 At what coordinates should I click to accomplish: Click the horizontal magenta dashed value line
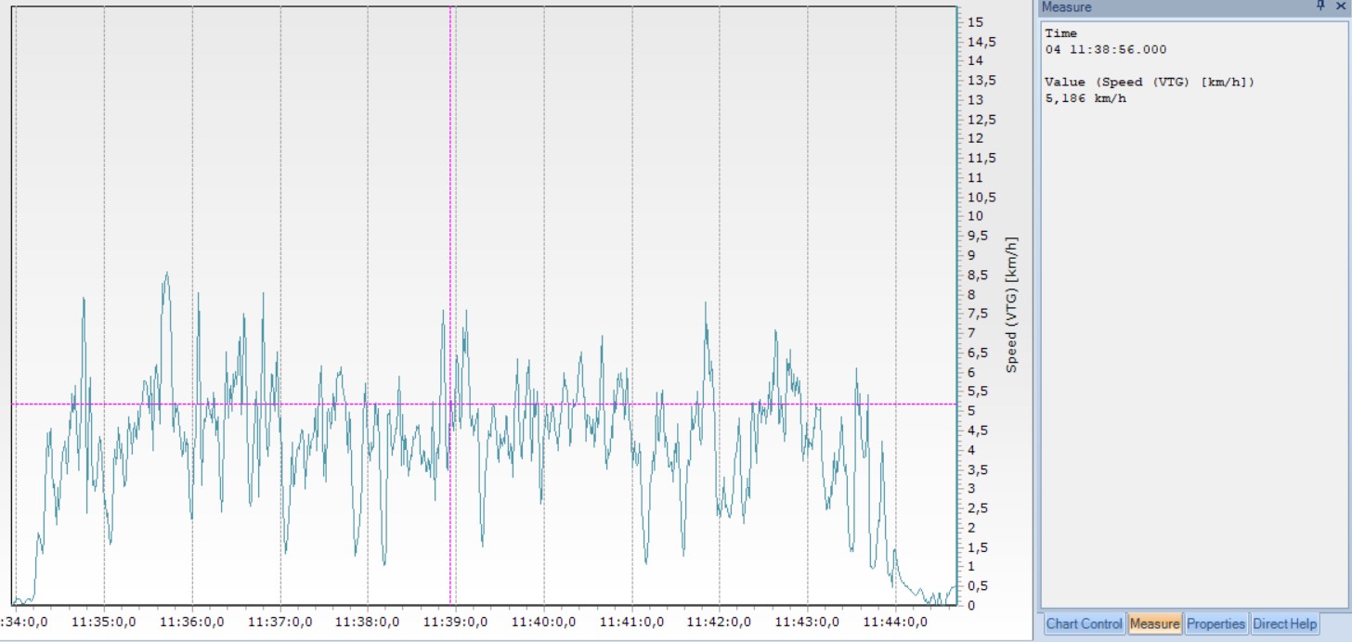650,404
